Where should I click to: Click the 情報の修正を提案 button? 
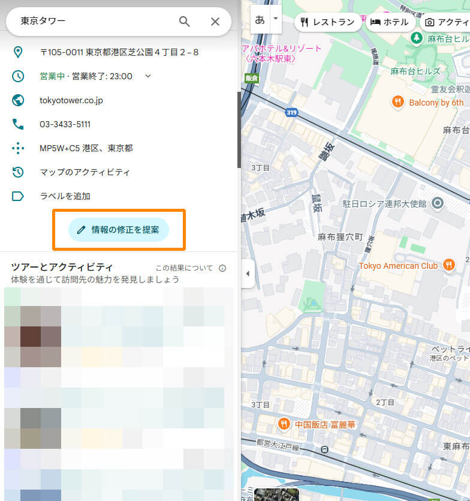(119, 229)
